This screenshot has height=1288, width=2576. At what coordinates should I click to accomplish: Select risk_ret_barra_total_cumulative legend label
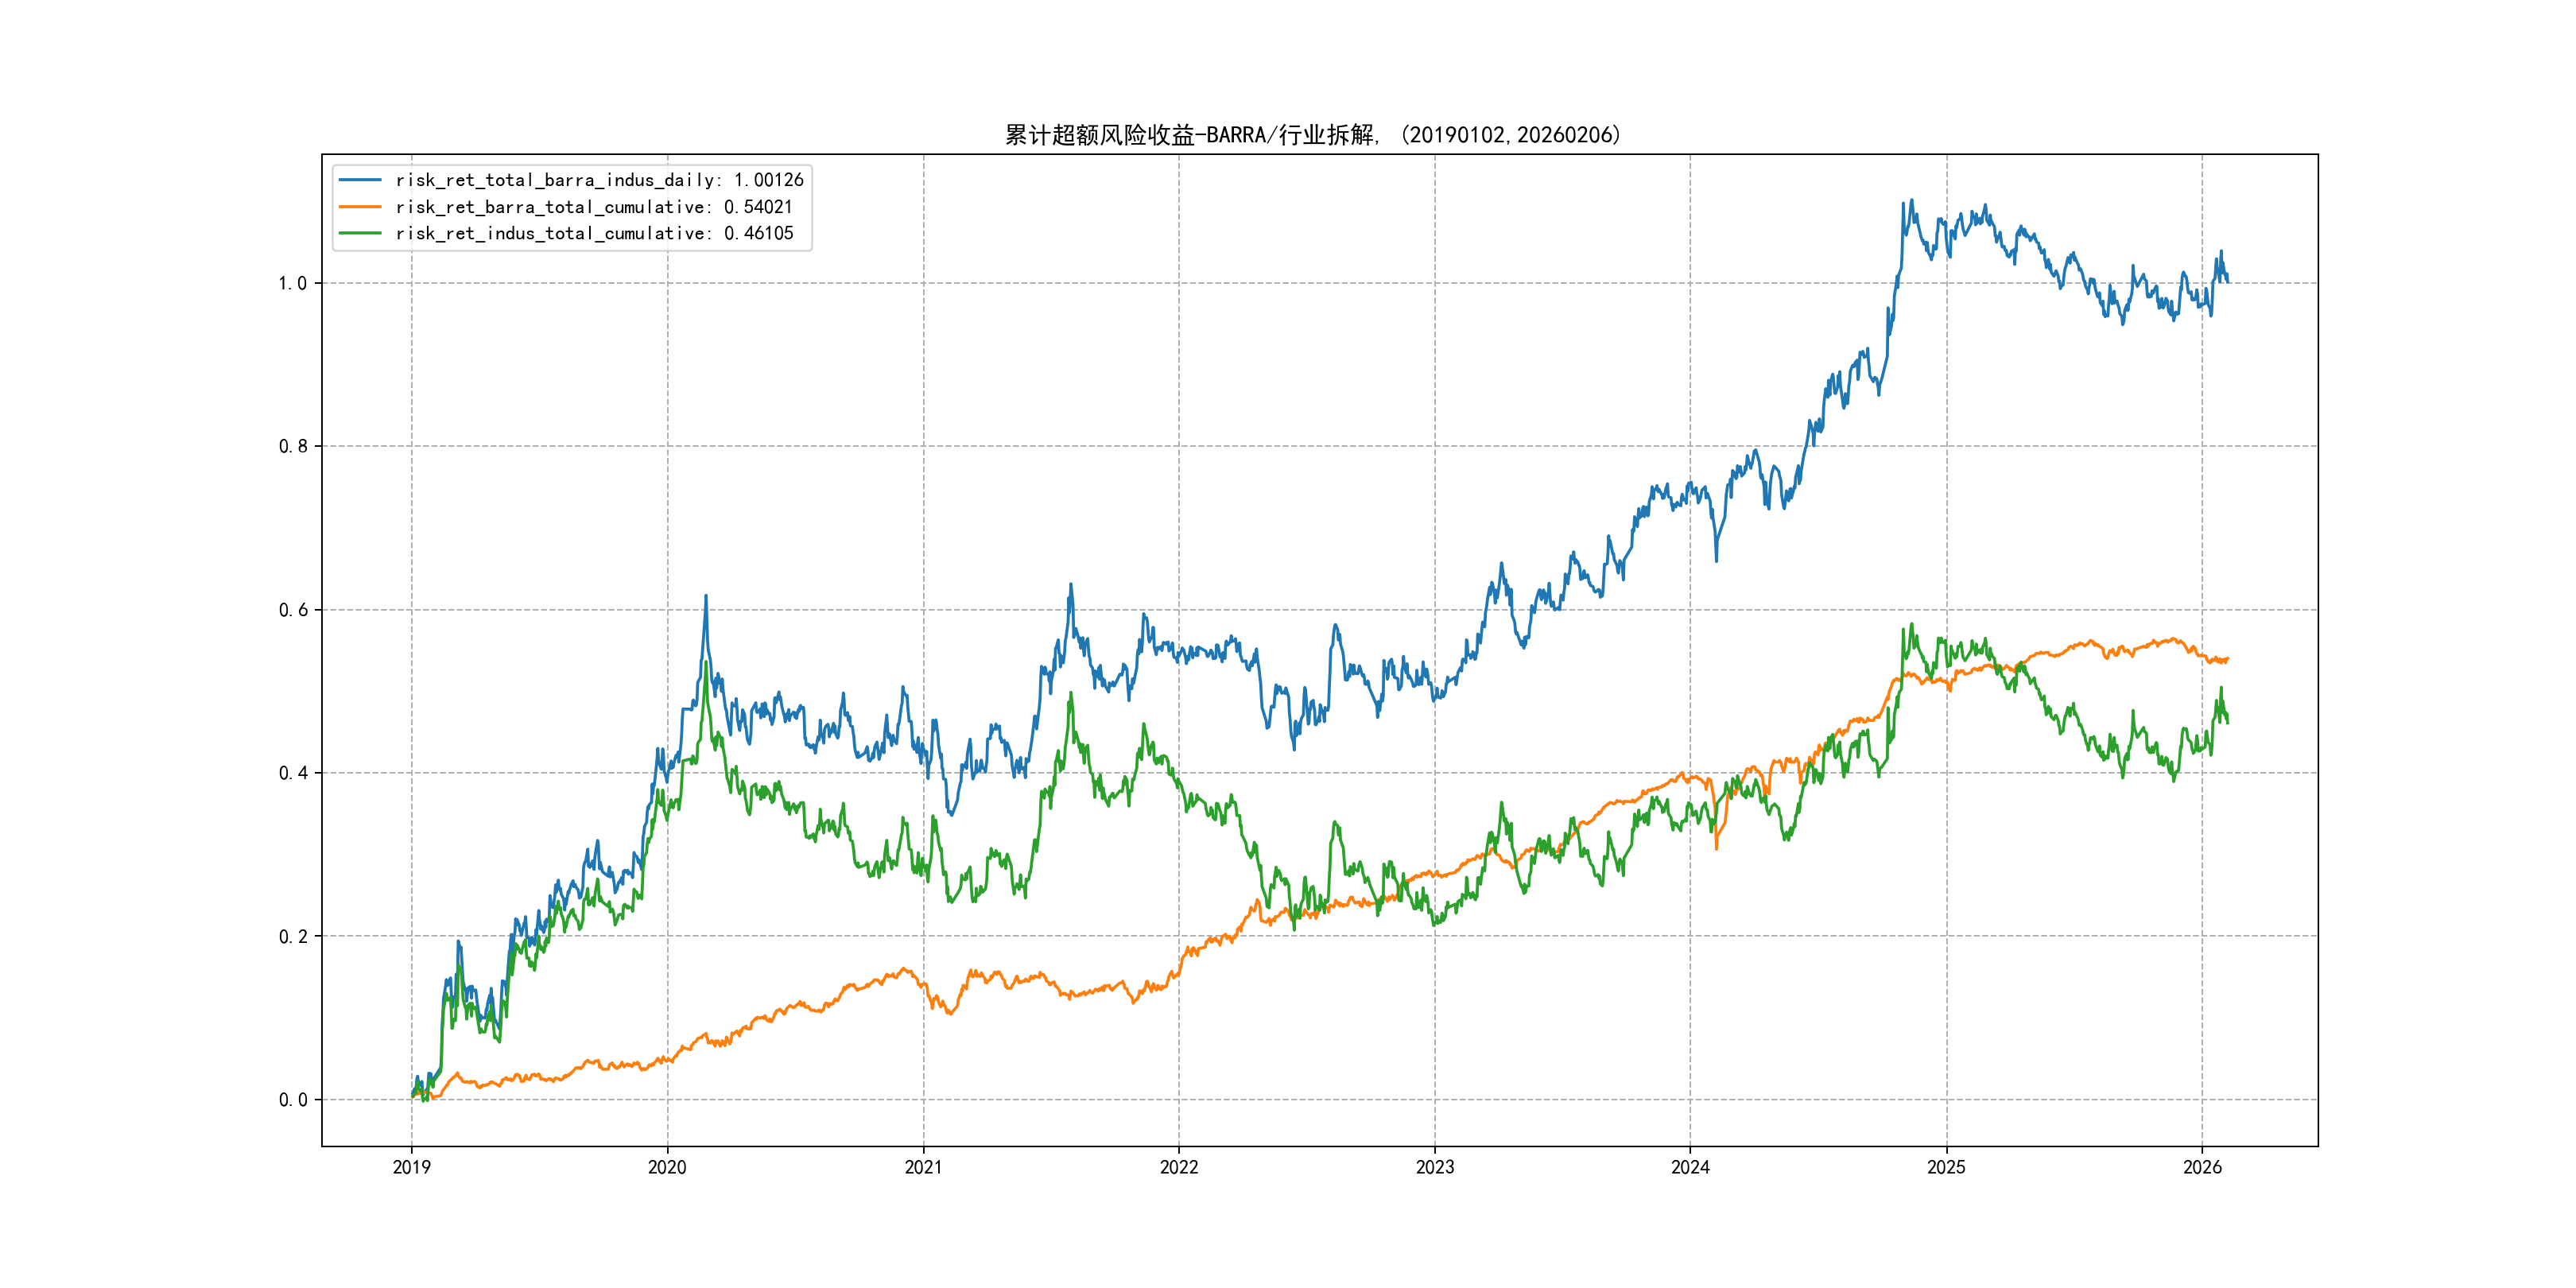pyautogui.click(x=594, y=207)
